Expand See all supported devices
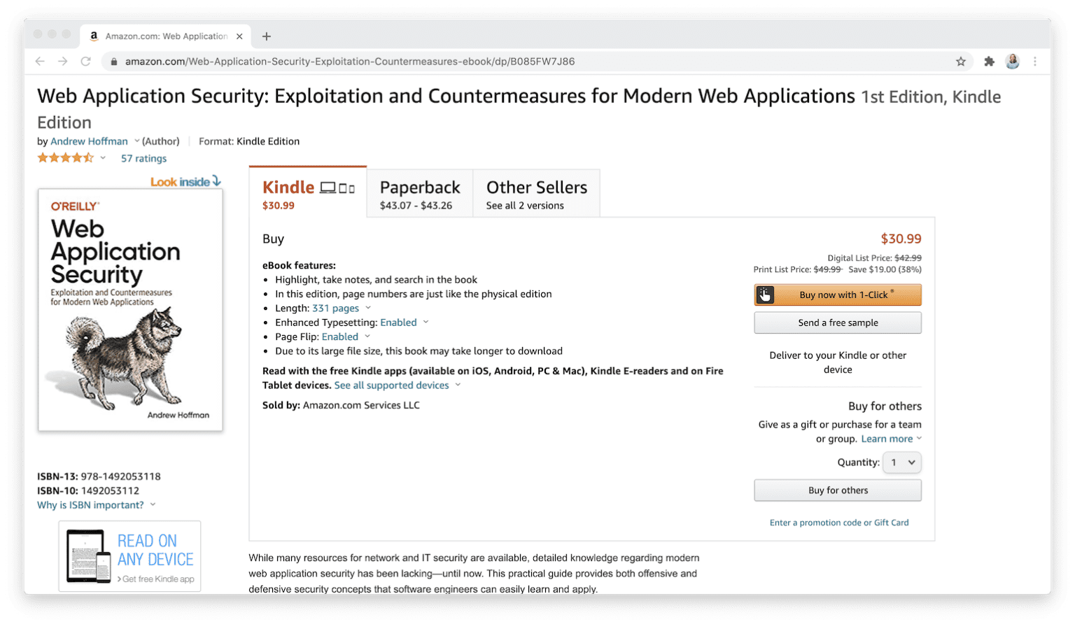 [x=397, y=385]
